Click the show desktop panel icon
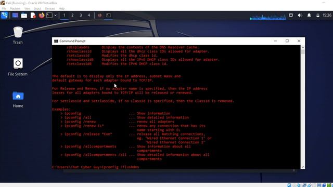 pos(15,15)
